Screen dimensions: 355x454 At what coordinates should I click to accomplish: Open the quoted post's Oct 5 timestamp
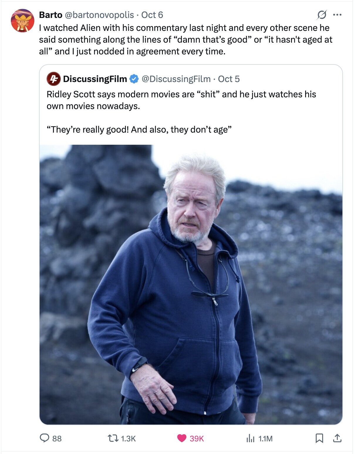pos(229,79)
